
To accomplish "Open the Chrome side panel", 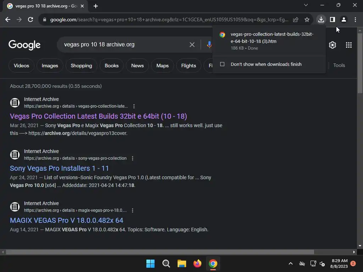I will tap(333, 20).
